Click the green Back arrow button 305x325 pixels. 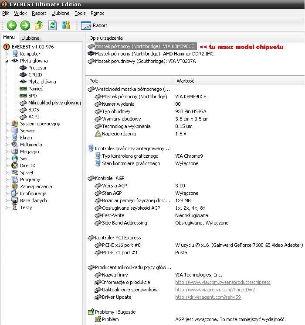tap(12, 25)
